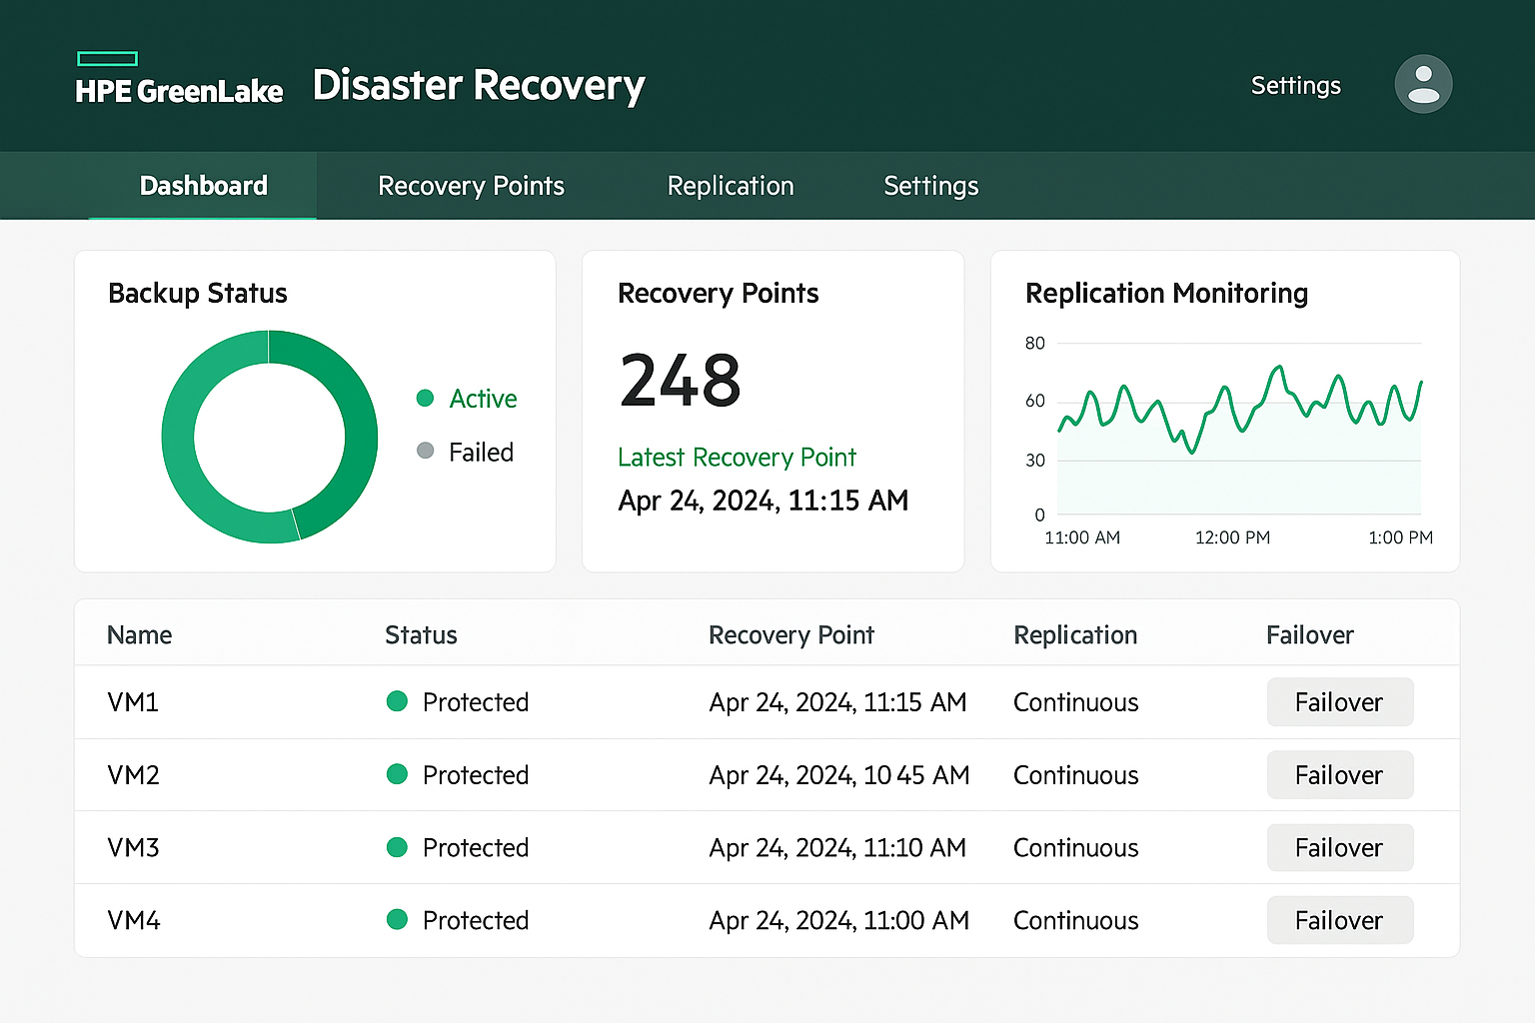1535x1023 pixels.
Task: Open the user profile avatar icon
Action: [x=1423, y=84]
